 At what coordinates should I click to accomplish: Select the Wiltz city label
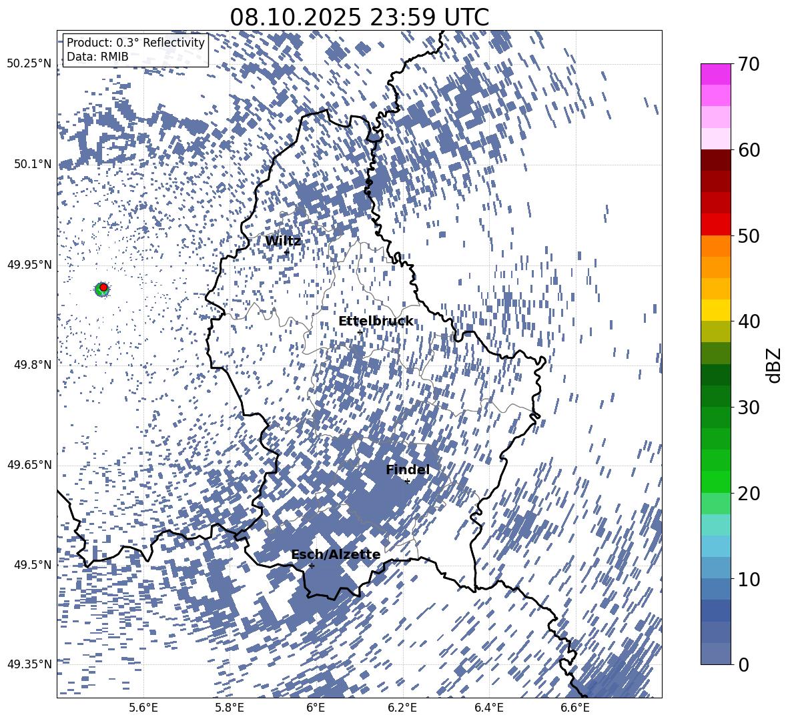[283, 241]
